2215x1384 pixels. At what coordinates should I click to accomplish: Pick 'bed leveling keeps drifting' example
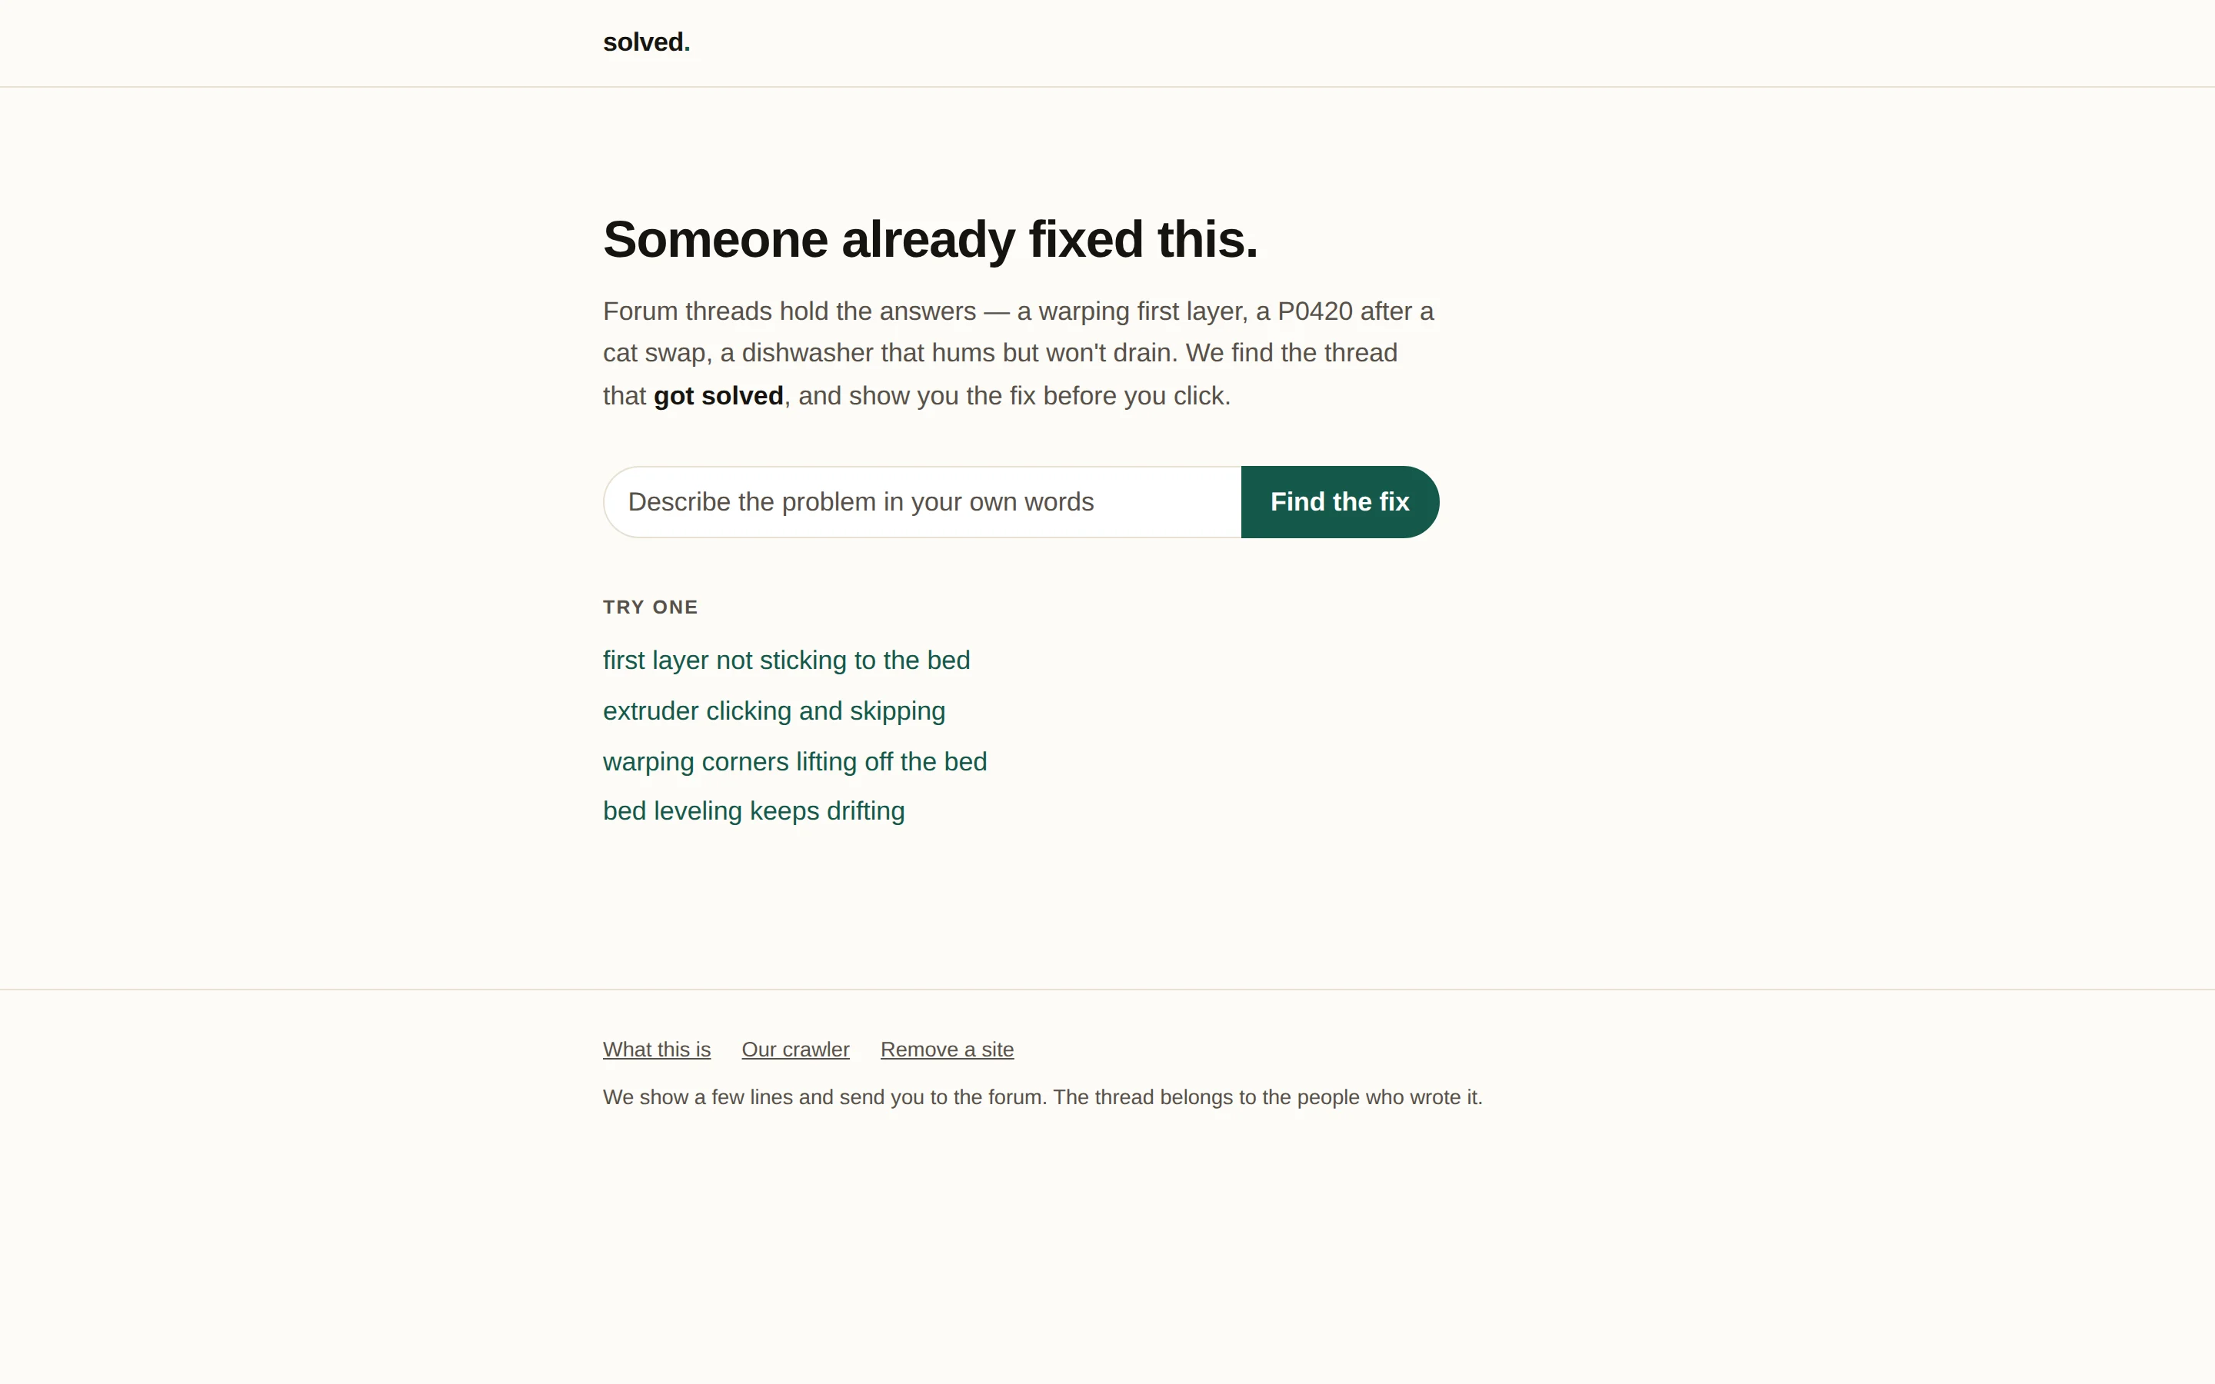[753, 811]
